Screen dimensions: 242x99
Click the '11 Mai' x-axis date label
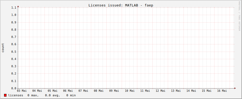click(145, 91)
